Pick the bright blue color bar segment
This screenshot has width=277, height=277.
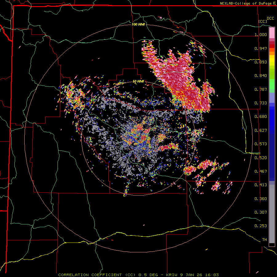[x=272, y=120]
